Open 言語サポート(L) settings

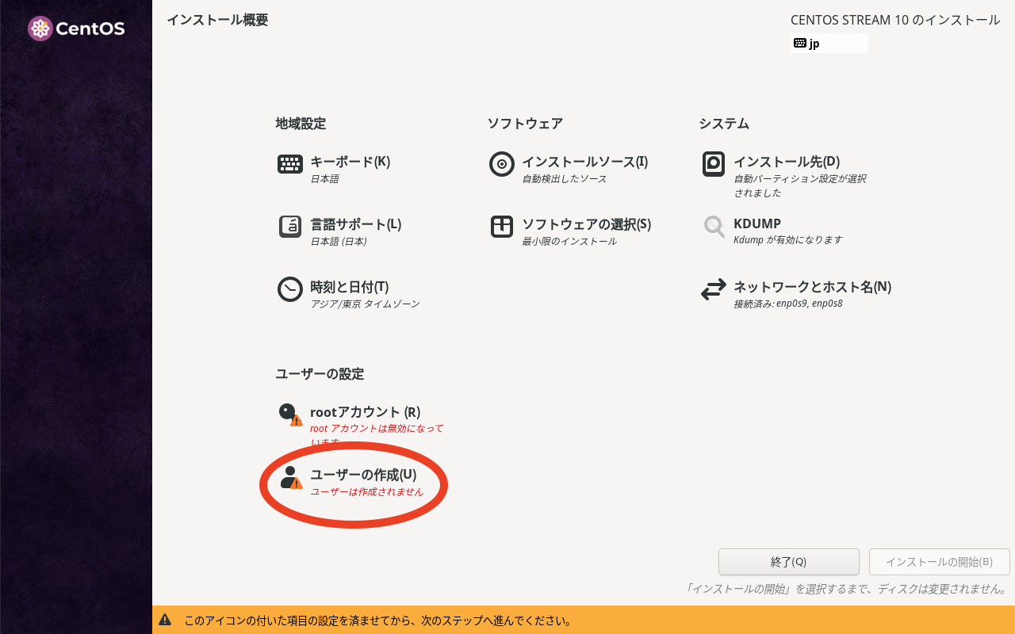[355, 224]
